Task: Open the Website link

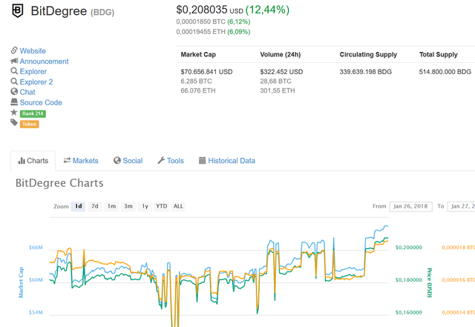Action: pos(33,51)
